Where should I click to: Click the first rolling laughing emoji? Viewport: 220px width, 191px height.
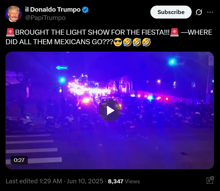(x=127, y=42)
